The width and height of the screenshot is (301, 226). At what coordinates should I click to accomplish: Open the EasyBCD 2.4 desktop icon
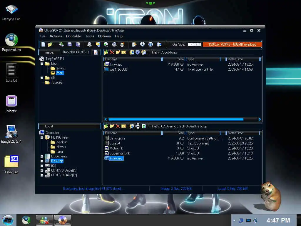click(11, 134)
